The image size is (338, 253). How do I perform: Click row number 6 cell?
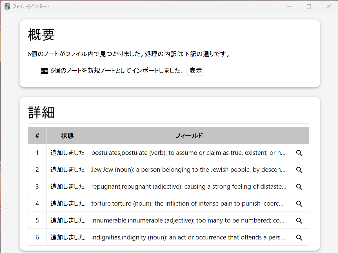point(37,237)
